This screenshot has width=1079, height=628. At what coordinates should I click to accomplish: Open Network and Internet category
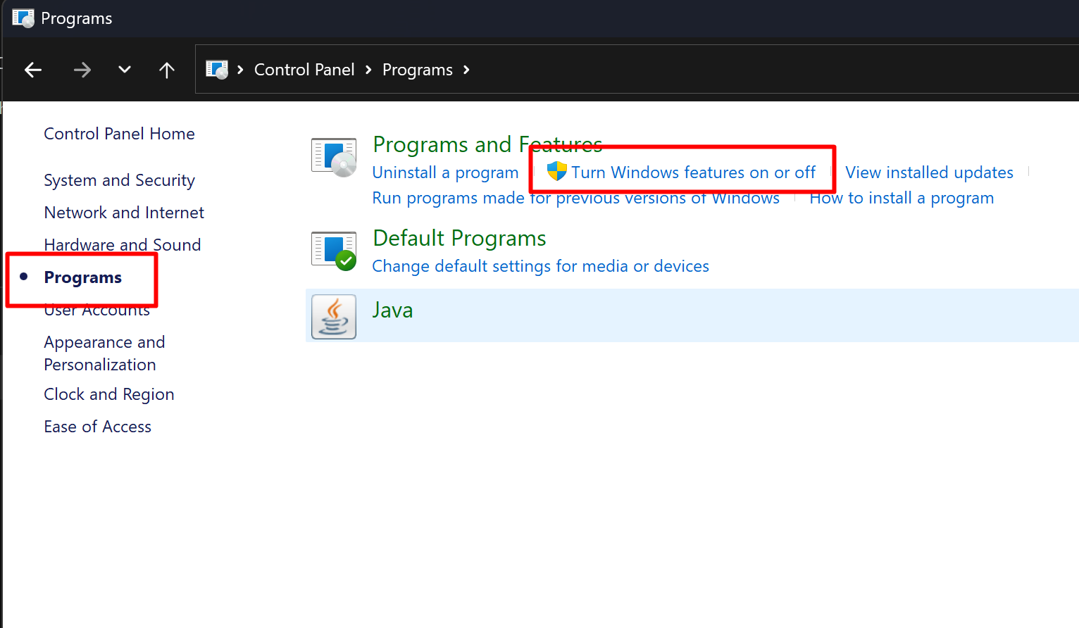(124, 213)
